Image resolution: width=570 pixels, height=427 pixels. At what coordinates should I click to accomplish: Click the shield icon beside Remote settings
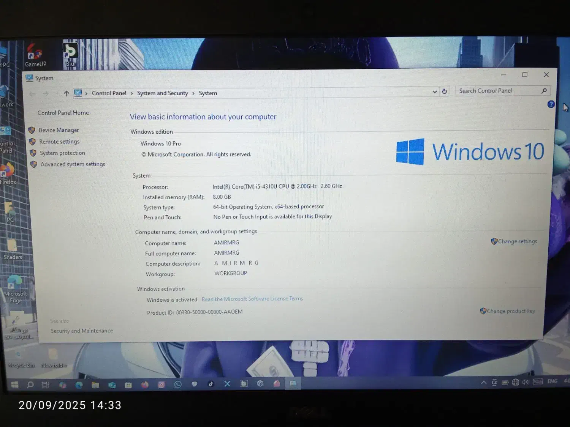(32, 142)
